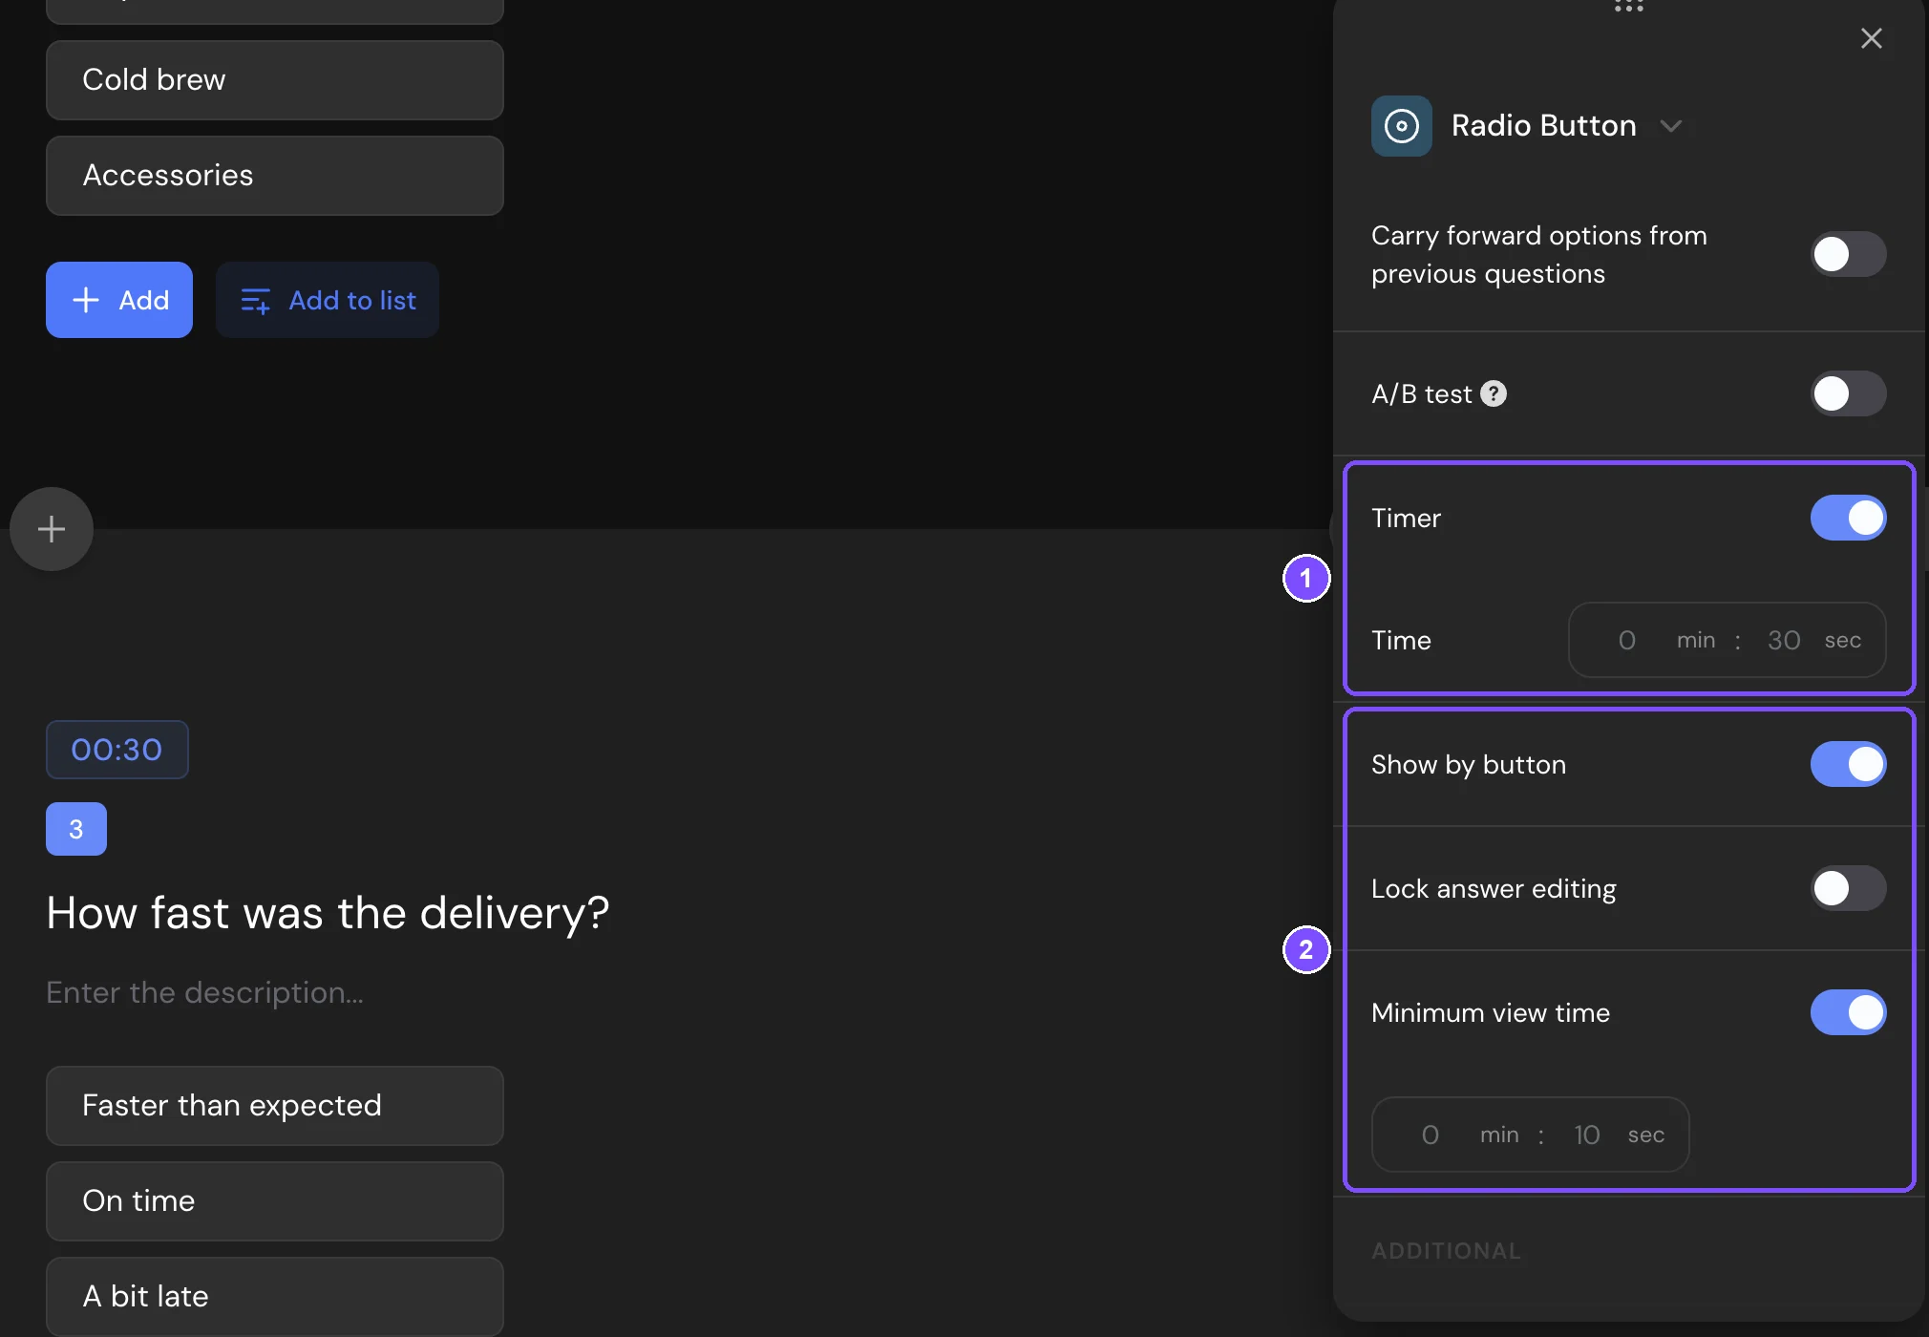The width and height of the screenshot is (1929, 1337).
Task: Select the Accessories option
Action: [275, 176]
